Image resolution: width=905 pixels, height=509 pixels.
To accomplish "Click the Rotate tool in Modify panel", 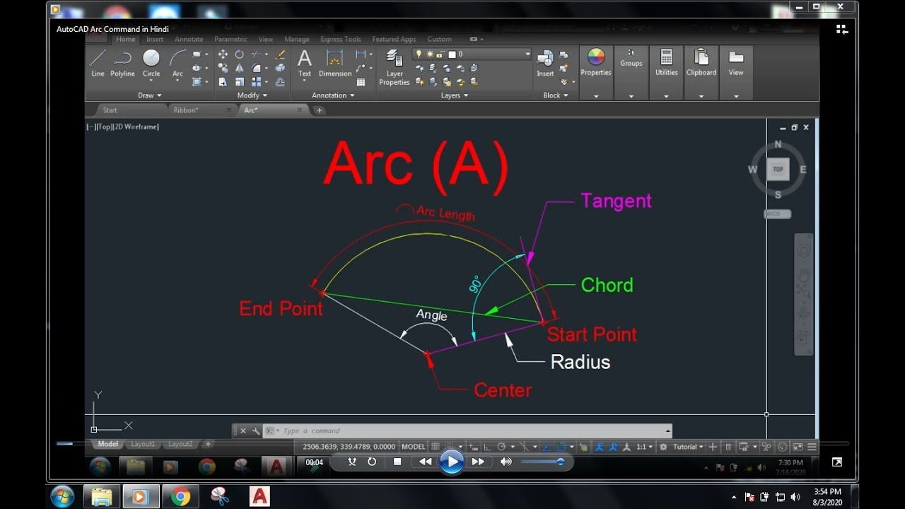I will tap(239, 54).
